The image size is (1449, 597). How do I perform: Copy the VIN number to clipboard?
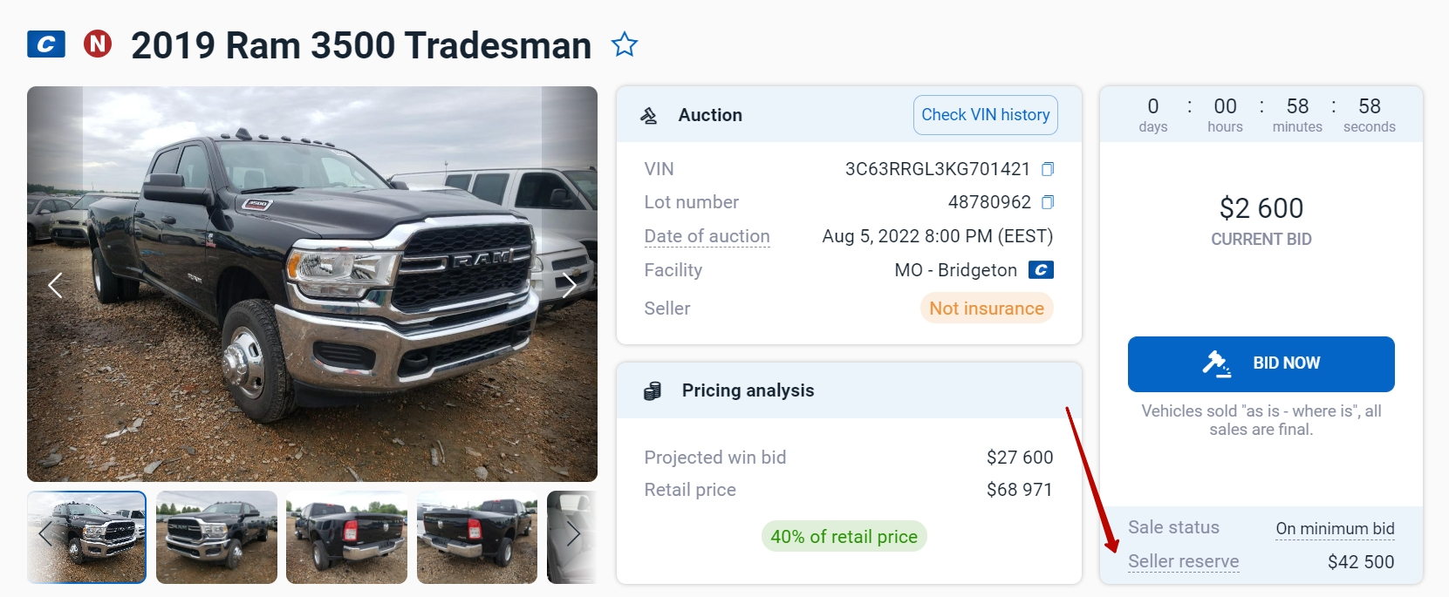(x=1048, y=169)
